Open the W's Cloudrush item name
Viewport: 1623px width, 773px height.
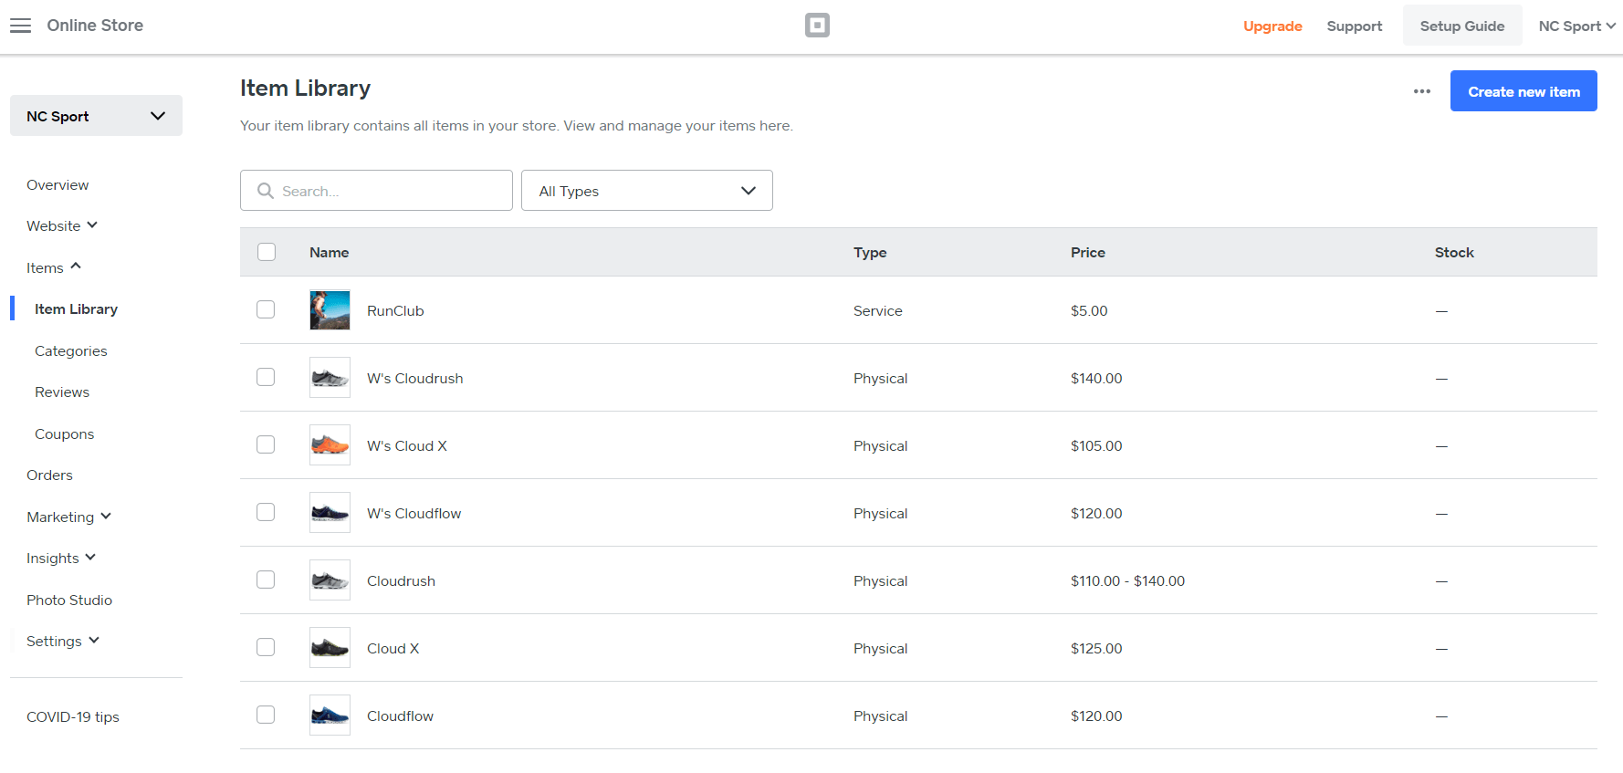coord(414,379)
